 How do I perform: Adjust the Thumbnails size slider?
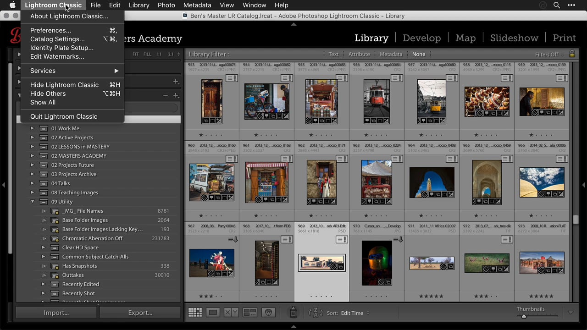524,316
